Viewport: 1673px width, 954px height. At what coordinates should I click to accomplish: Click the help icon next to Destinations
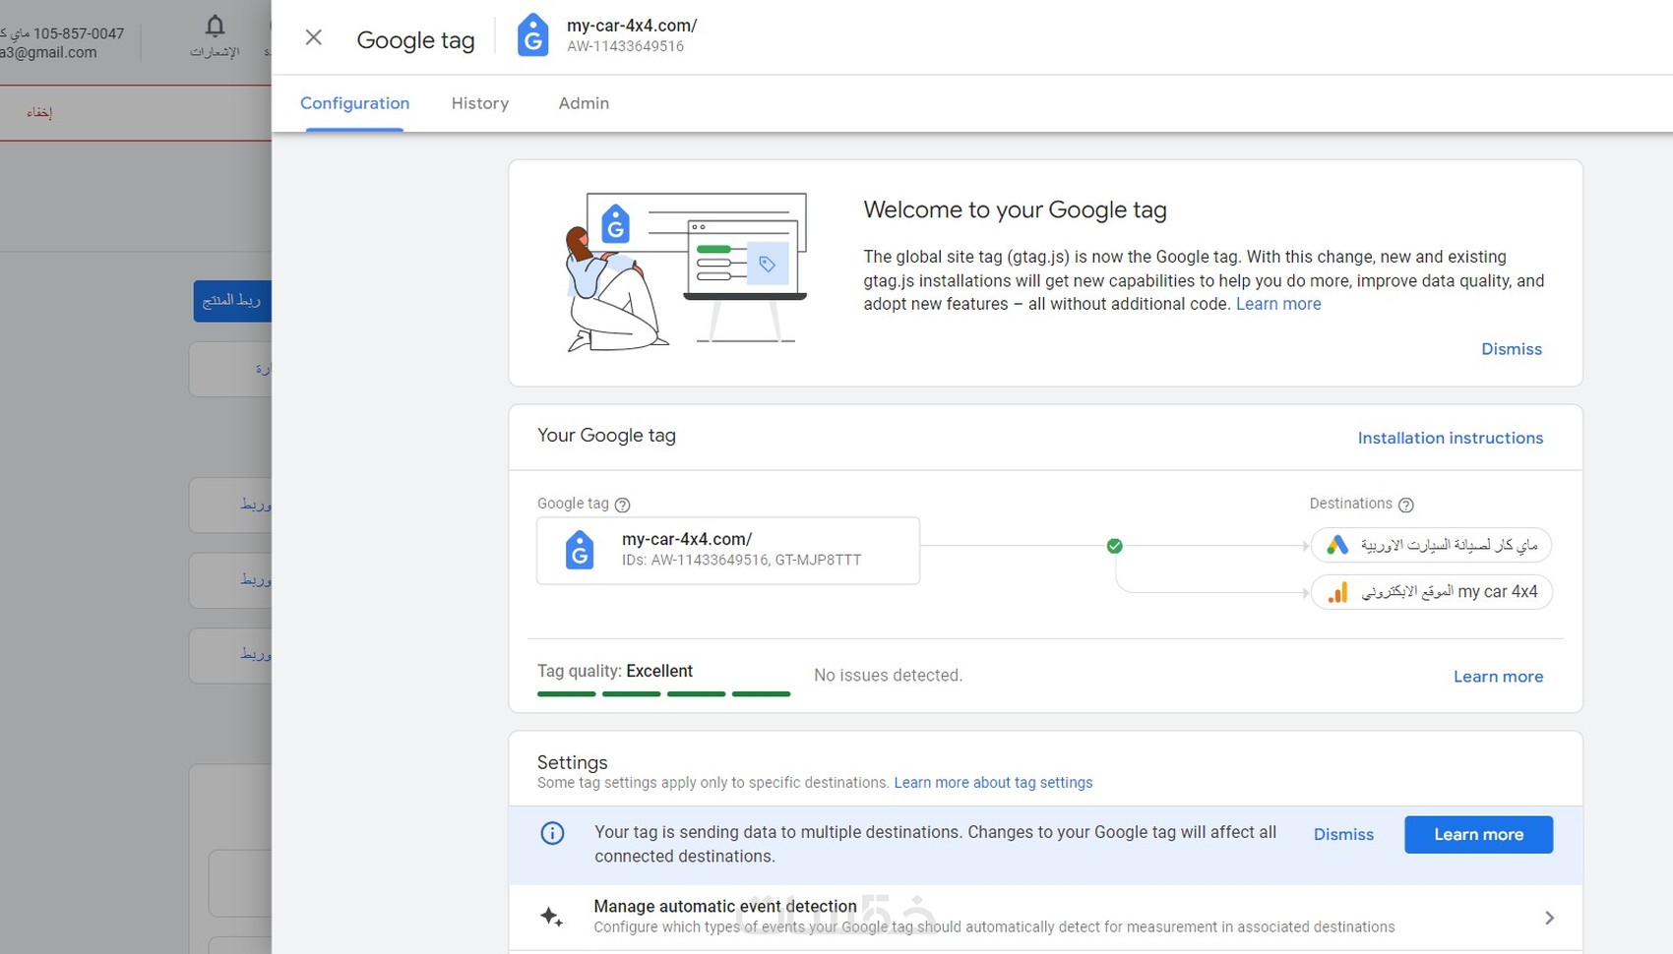click(1405, 505)
